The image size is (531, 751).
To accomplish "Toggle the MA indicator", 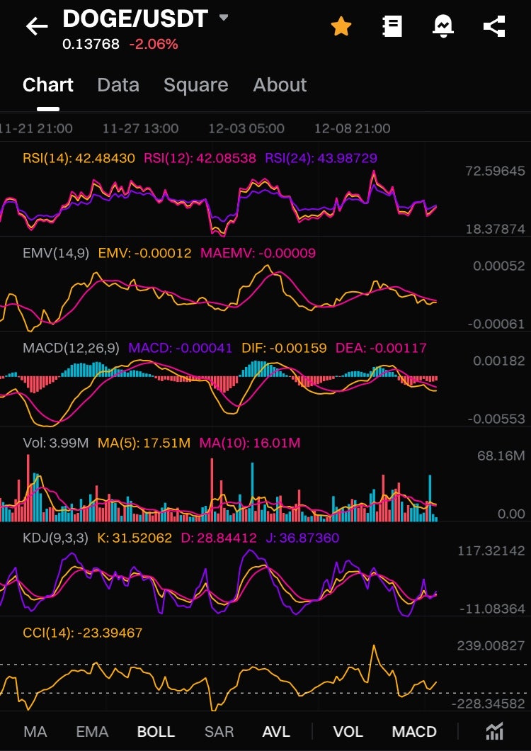I will point(35,732).
